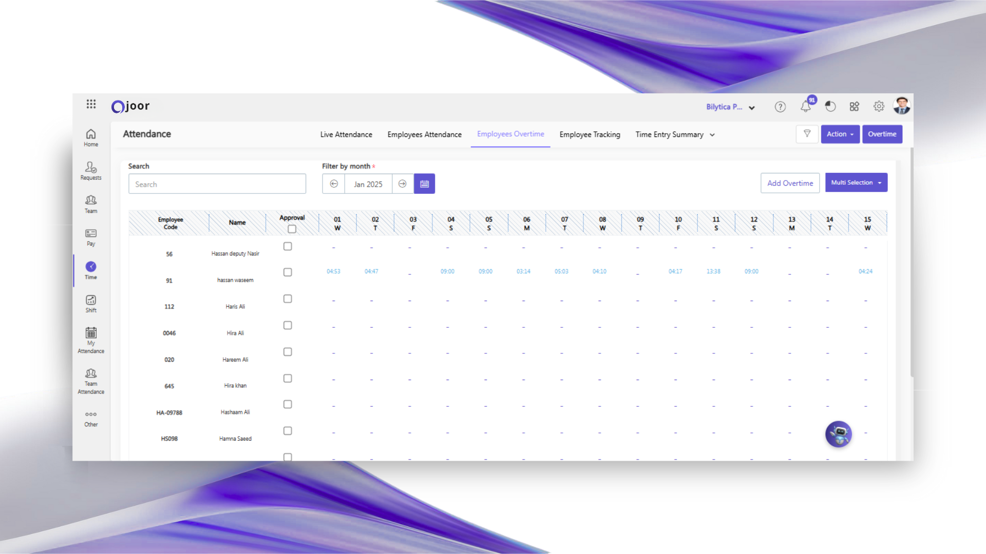The image size is (986, 554).
Task: Open the Requests sidebar section
Action: [91, 171]
